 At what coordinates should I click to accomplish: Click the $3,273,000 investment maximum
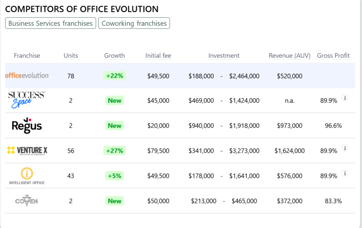244,151
